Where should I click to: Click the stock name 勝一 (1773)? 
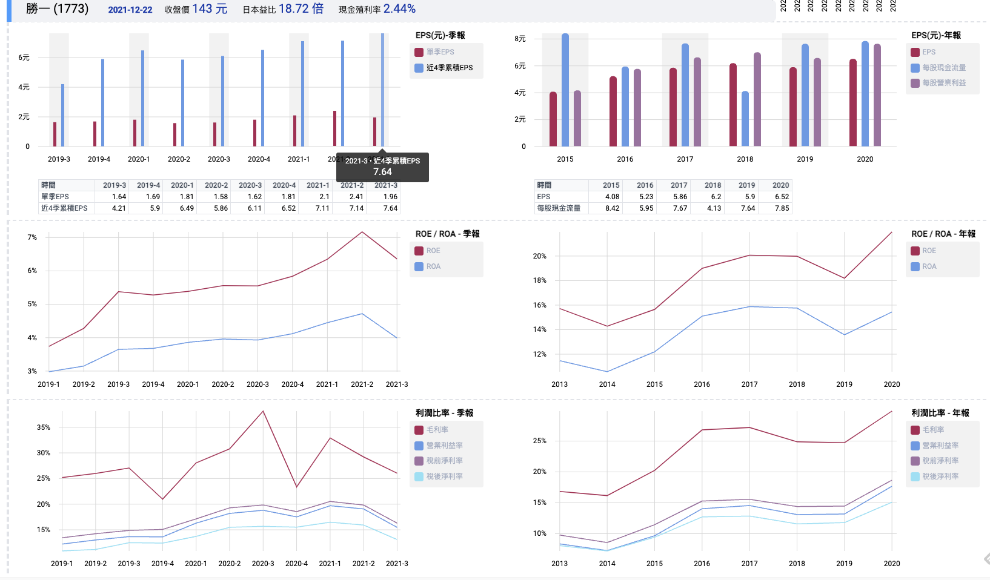click(58, 8)
